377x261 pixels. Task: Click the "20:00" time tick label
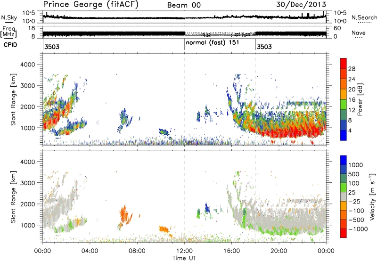click(x=279, y=251)
